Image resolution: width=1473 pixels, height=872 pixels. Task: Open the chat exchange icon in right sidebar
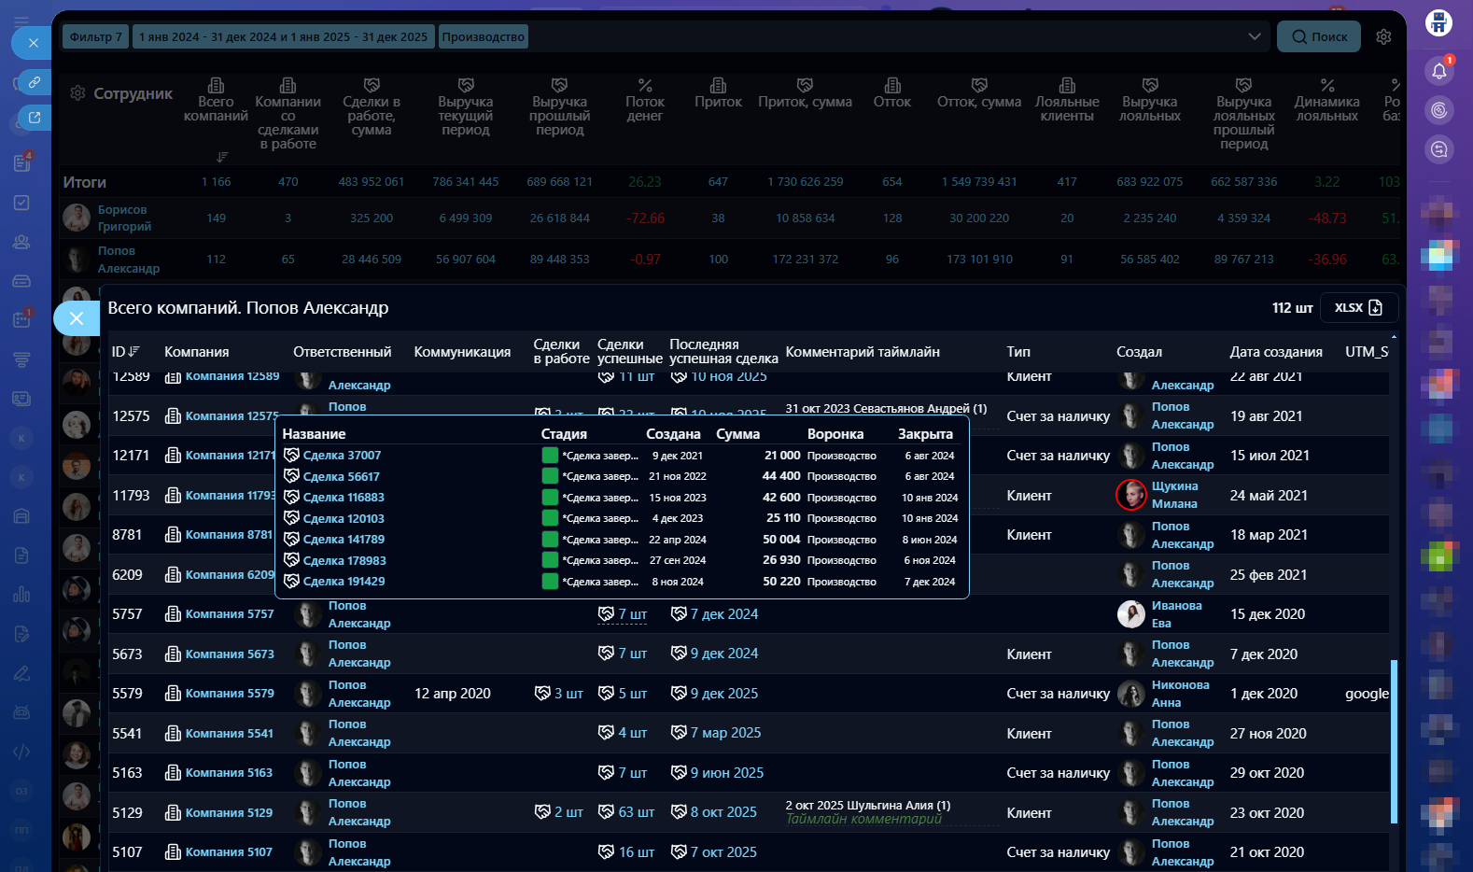click(x=1438, y=149)
